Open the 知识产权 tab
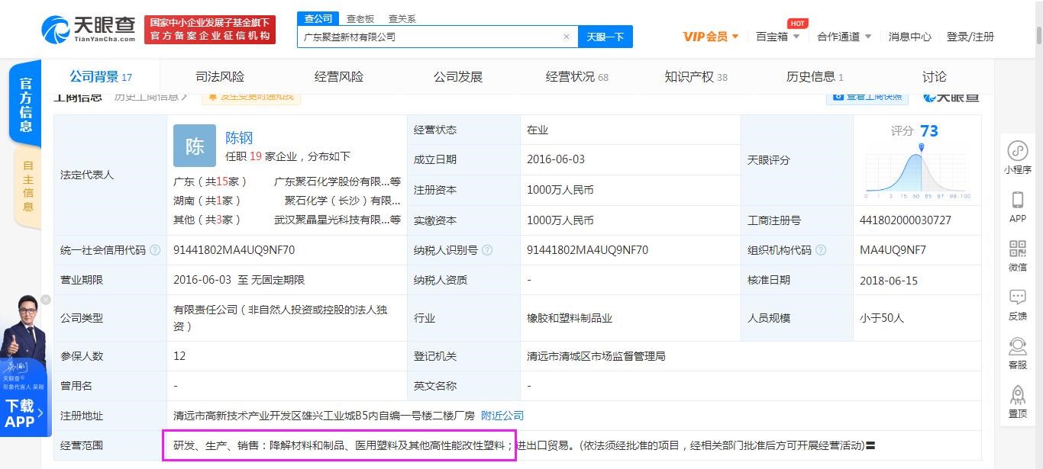Viewport: 1043px width, 469px height. [696, 76]
